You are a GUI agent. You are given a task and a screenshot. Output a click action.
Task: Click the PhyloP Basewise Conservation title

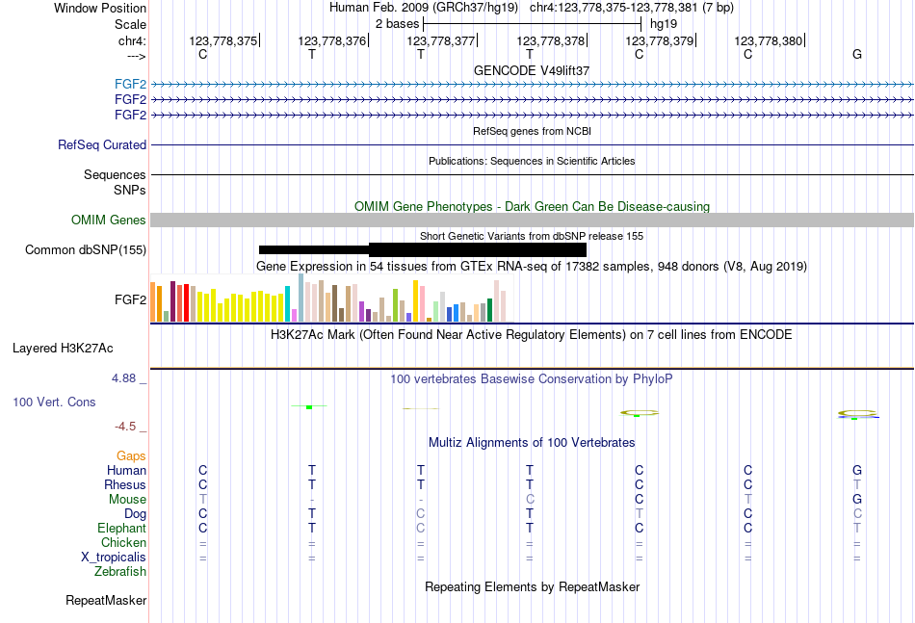pos(532,379)
